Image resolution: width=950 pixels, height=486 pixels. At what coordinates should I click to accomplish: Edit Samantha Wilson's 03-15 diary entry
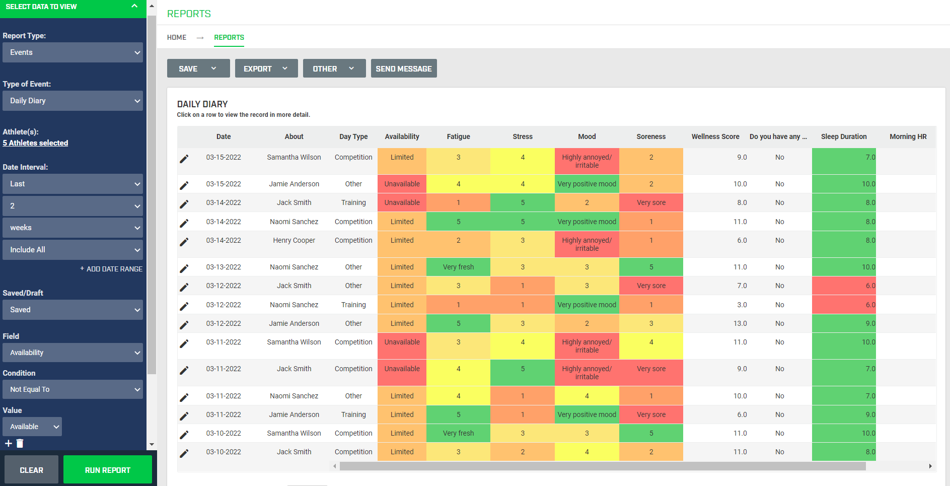185,158
